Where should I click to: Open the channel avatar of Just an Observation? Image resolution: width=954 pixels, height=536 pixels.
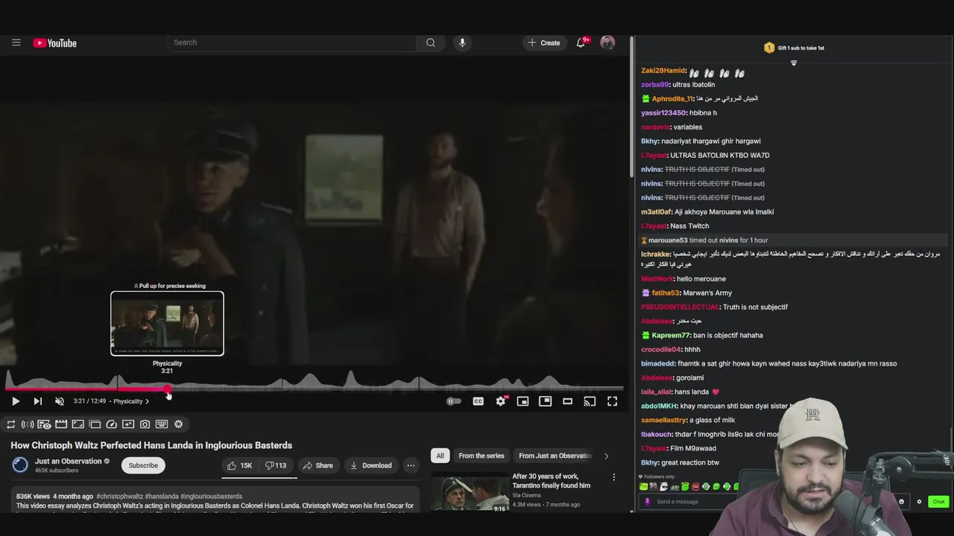[20, 465]
